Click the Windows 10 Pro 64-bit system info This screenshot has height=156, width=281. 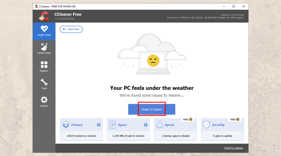coord(232,15)
